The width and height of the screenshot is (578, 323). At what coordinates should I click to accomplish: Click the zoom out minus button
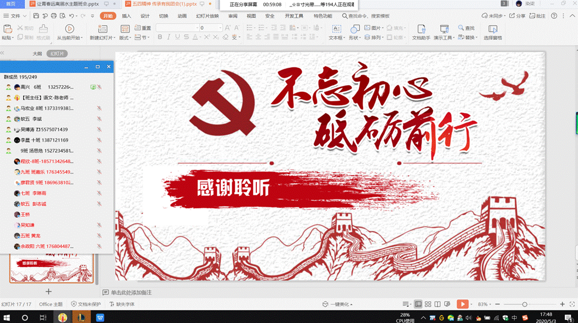point(498,304)
